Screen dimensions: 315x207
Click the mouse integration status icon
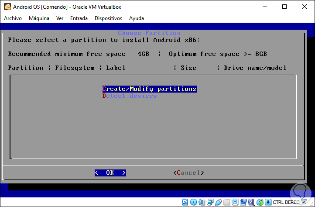(x=260, y=202)
